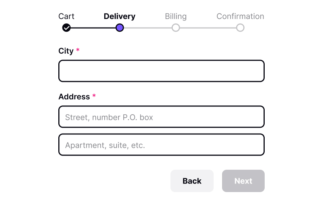This screenshot has width=323, height=201.
Task: Click the completed Cart checkmark icon
Action: [x=66, y=28]
